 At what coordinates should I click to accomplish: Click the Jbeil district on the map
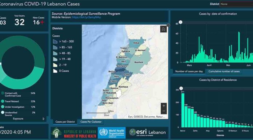point(124,61)
